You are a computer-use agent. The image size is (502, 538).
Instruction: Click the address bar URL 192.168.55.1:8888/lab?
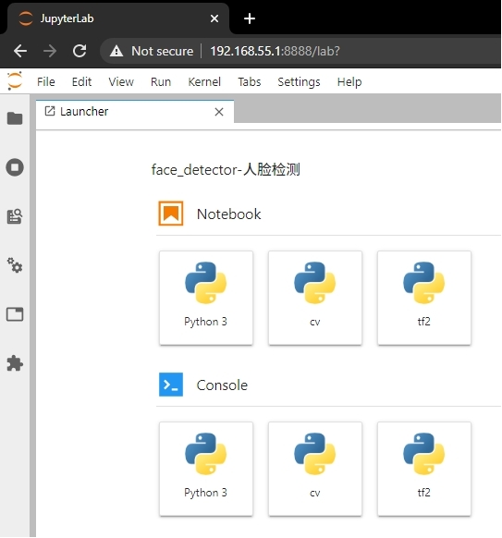pos(275,51)
